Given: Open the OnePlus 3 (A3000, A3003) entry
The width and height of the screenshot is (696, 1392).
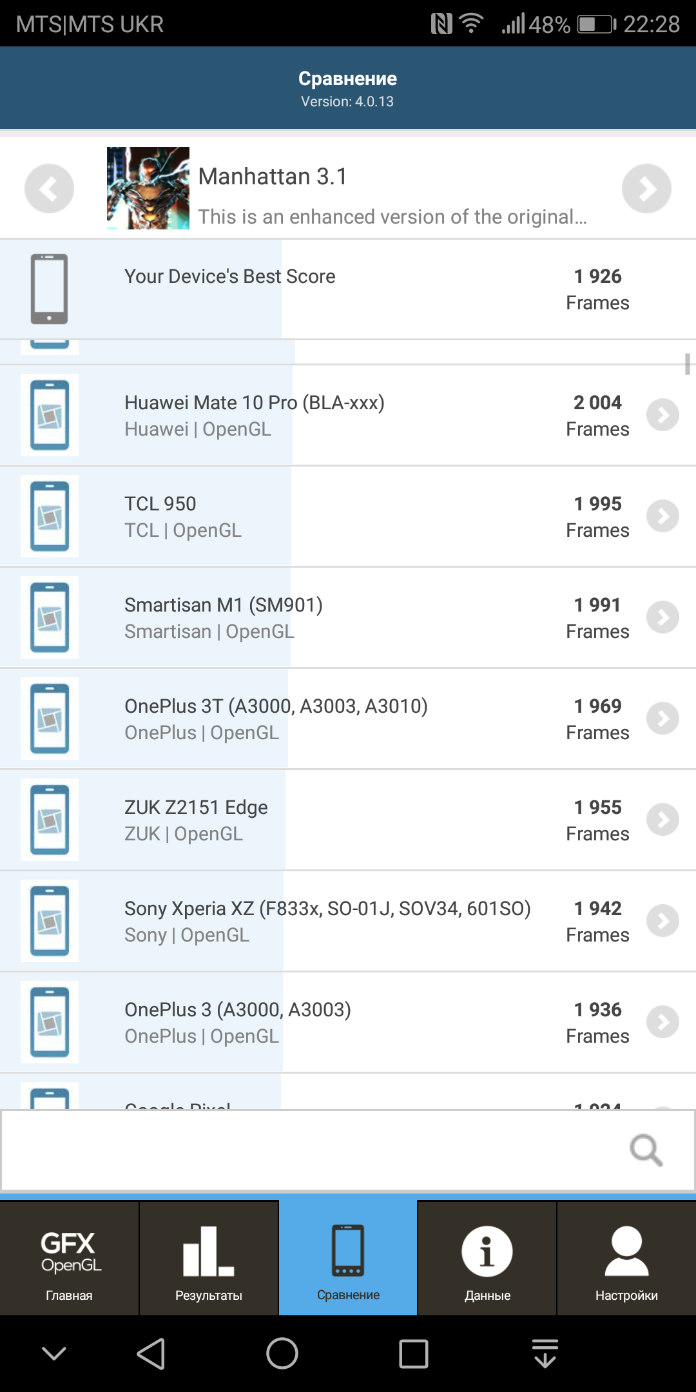Looking at the screenshot, I should click(348, 1022).
